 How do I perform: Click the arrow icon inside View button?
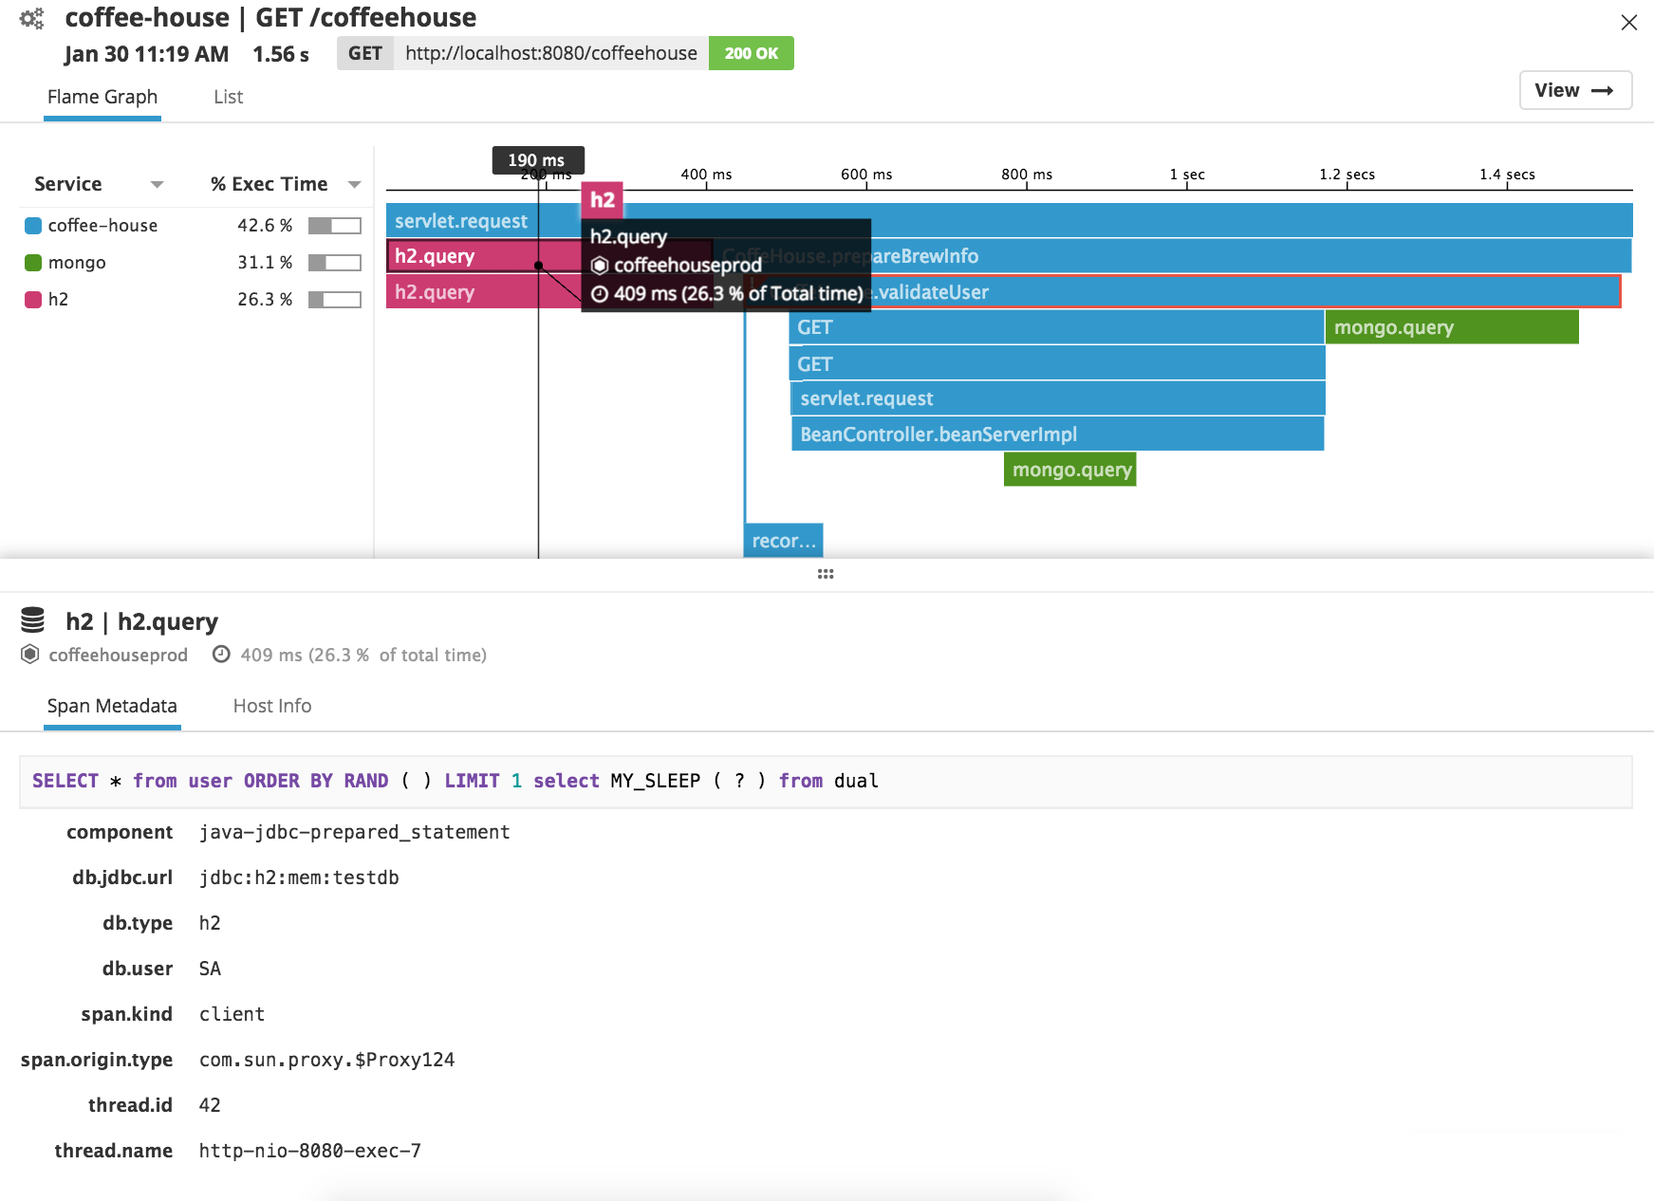point(1603,90)
